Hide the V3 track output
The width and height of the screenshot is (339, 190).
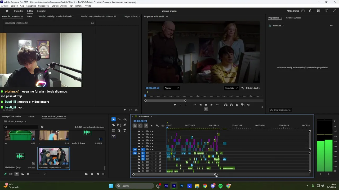point(151,143)
